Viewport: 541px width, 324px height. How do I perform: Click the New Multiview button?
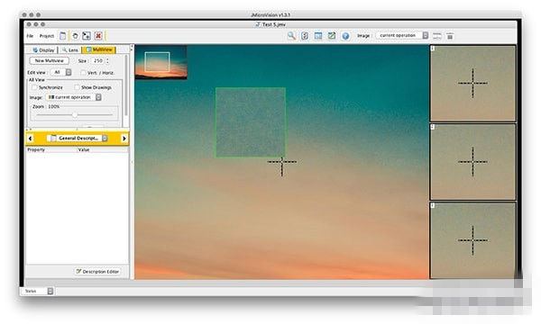tap(49, 60)
